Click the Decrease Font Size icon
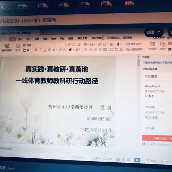 coord(73,45)
